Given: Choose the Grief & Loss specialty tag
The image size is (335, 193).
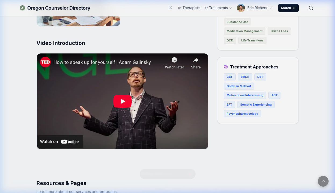Looking at the screenshot, I should pos(279,31).
